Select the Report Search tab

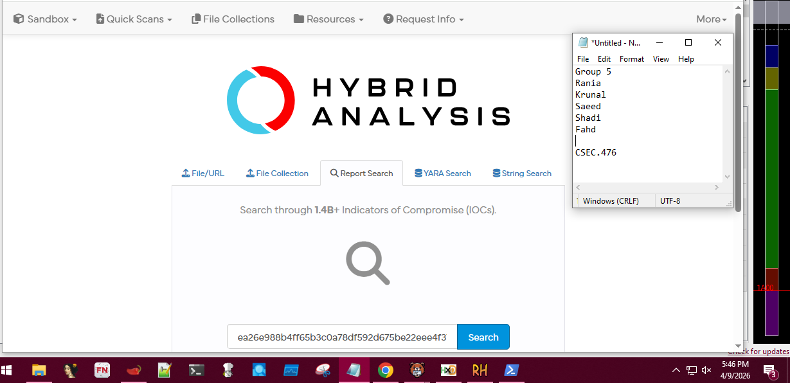pyautogui.click(x=361, y=174)
